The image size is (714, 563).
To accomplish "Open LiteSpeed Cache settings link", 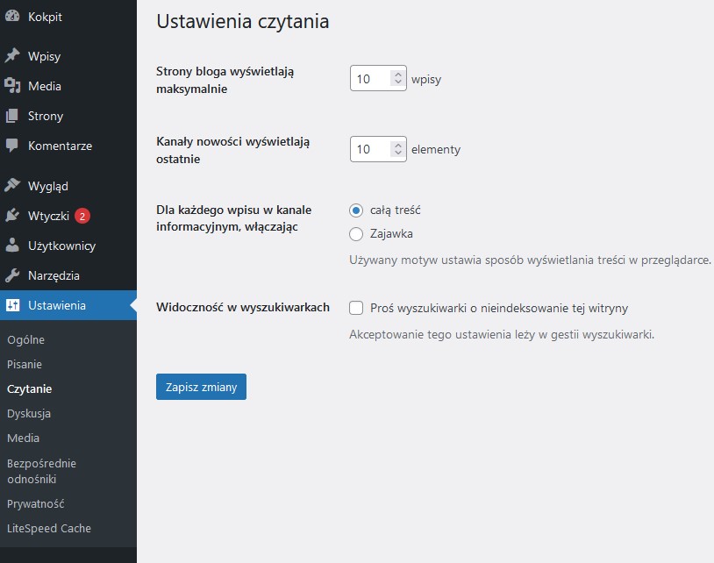I will tap(49, 529).
